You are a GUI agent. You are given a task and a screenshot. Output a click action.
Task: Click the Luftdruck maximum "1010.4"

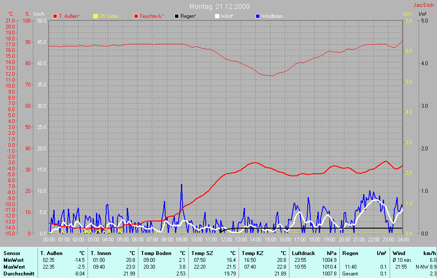click(329, 267)
